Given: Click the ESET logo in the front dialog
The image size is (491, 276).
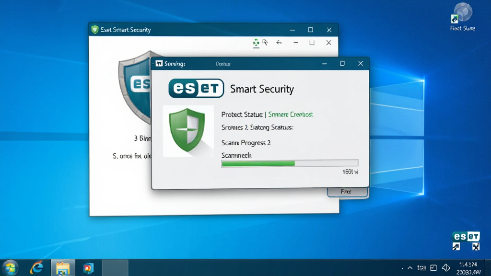Looking at the screenshot, I should [196, 88].
